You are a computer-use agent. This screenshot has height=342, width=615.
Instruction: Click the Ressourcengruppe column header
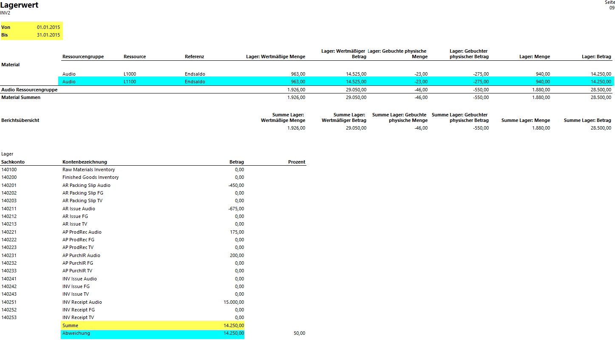[83, 57]
